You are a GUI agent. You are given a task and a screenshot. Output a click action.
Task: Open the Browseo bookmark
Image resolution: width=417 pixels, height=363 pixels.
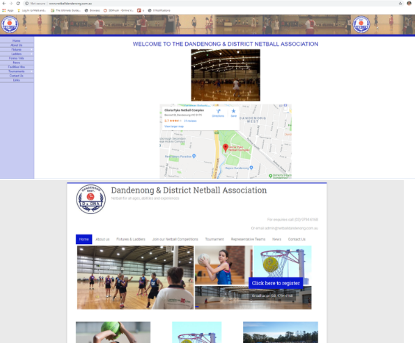coord(93,10)
